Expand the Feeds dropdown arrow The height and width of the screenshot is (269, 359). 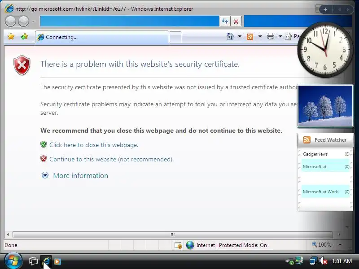260,36
